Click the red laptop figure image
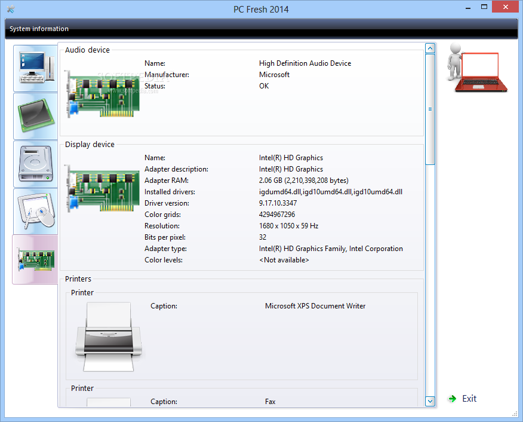Image resolution: width=523 pixels, height=422 pixels. 477,68
